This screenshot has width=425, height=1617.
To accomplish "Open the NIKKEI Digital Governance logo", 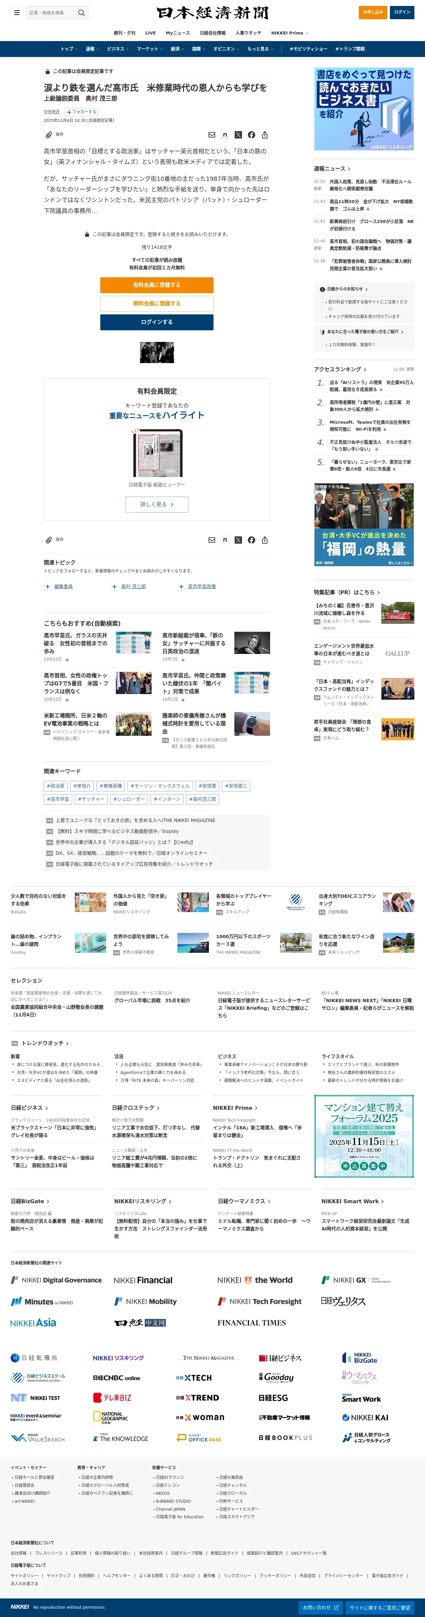I will coord(56,1280).
